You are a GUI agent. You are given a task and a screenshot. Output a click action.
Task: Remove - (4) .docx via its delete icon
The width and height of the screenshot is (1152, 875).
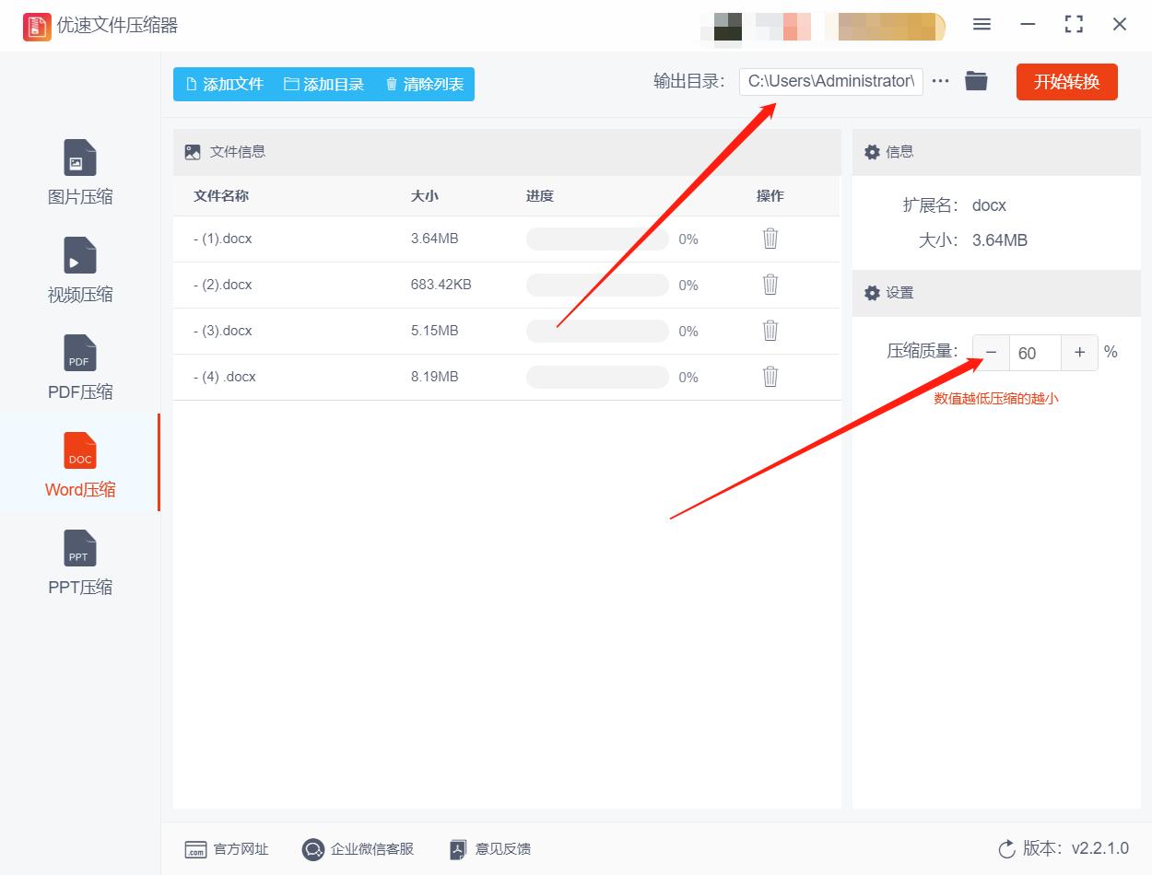(x=770, y=377)
